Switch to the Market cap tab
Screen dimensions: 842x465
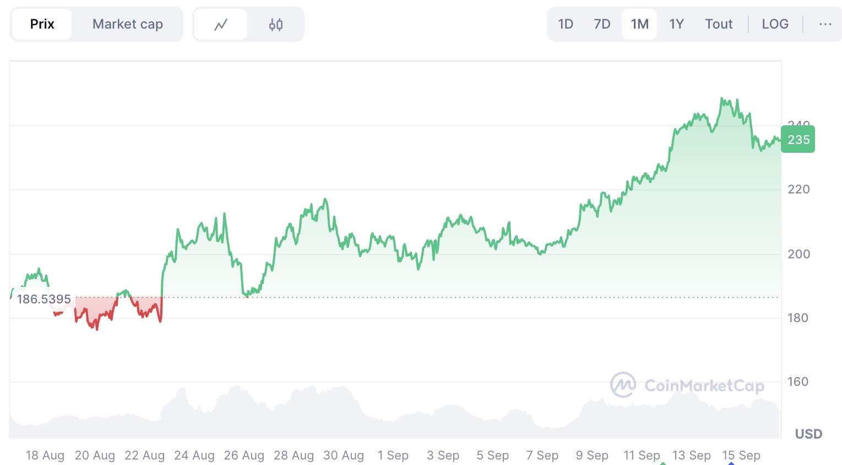click(128, 24)
